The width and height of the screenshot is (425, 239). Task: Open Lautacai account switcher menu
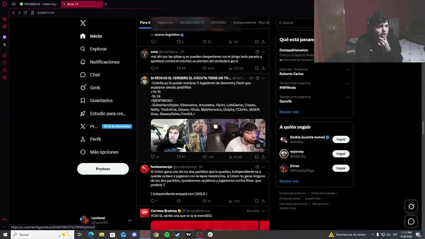coord(106,220)
